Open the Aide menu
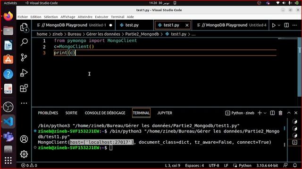Viewport: 302px width, 169px height. point(130,17)
